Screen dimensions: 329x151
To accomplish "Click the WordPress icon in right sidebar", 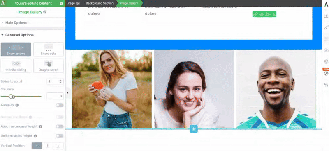I will click(x=326, y=74).
